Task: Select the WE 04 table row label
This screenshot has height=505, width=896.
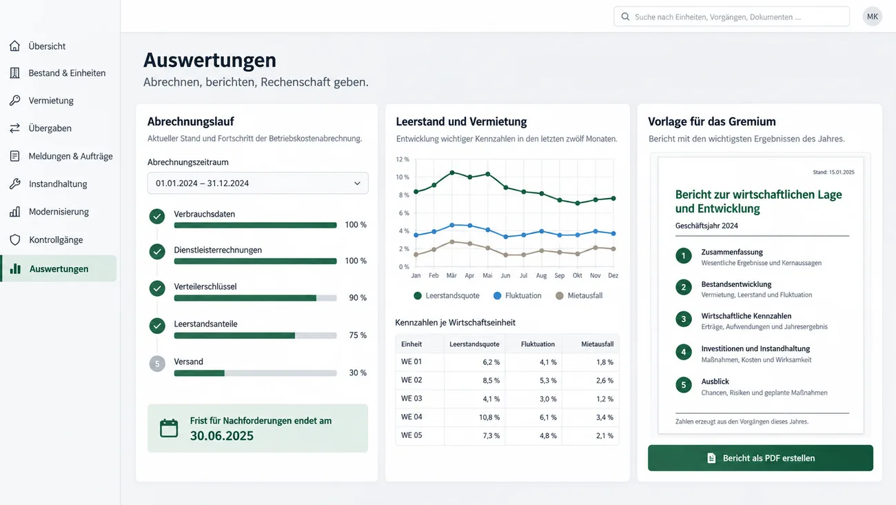Action: click(411, 417)
